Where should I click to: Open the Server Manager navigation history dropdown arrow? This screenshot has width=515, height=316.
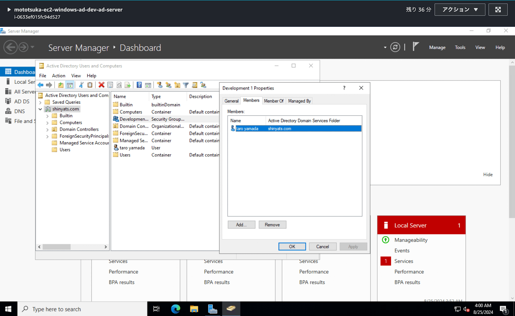(32, 47)
